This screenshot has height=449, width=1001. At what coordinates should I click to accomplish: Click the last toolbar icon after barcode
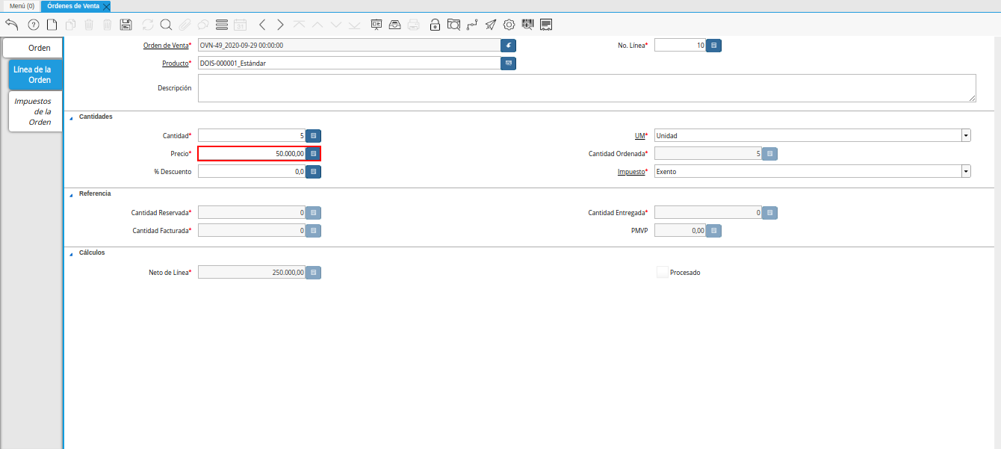click(546, 25)
